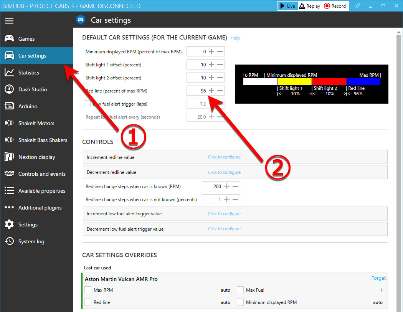Image resolution: width=403 pixels, height=312 pixels.
Task: Increase redline change steps percents
Action: tap(227, 199)
